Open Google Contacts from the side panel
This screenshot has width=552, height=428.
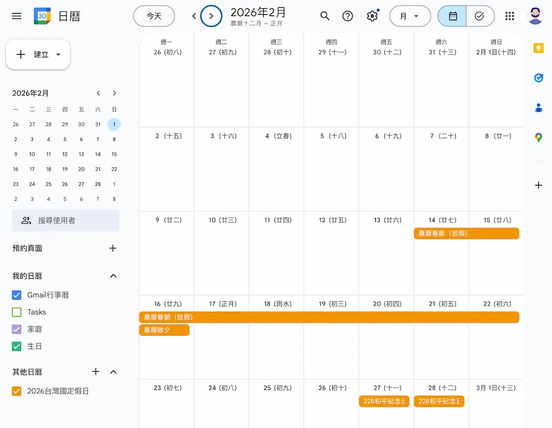tap(539, 107)
